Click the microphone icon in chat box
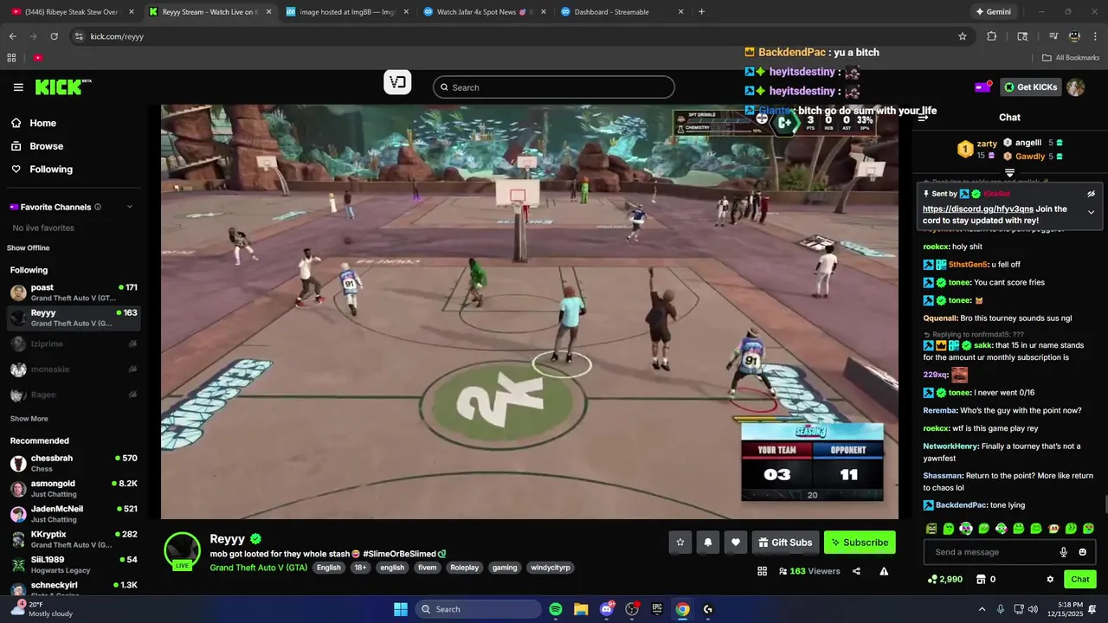Image resolution: width=1108 pixels, height=623 pixels. (1064, 552)
